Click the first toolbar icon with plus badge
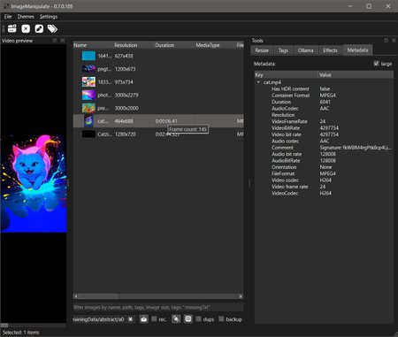The height and width of the screenshot is (337, 398). [12, 28]
